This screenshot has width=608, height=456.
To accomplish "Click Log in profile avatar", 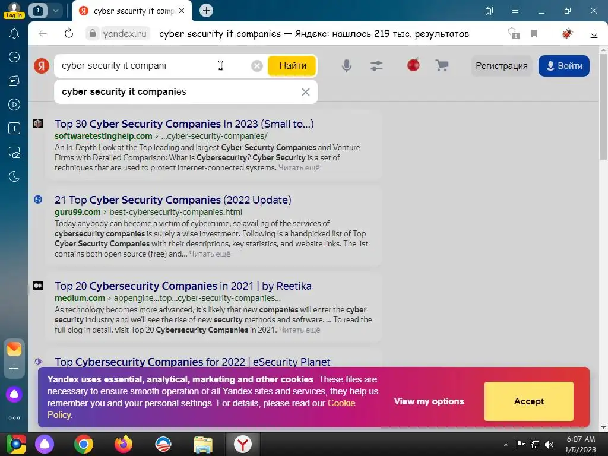I will pos(14,11).
